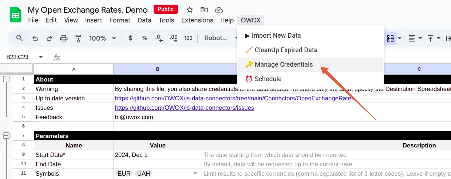Screen dimensions: 451x179
Task: Open the Help menu
Action: (227, 20)
